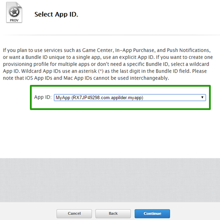Click the 'Game Center' text in the description

(x=97, y=50)
